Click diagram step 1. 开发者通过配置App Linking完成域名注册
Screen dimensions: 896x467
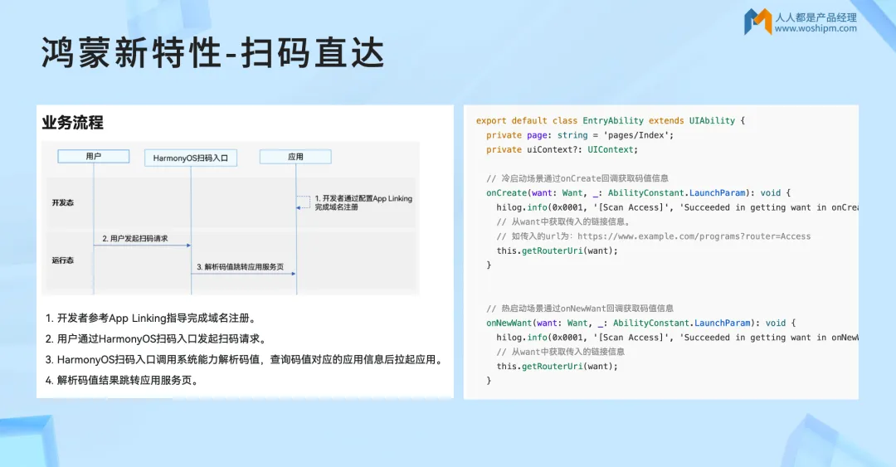click(x=363, y=202)
